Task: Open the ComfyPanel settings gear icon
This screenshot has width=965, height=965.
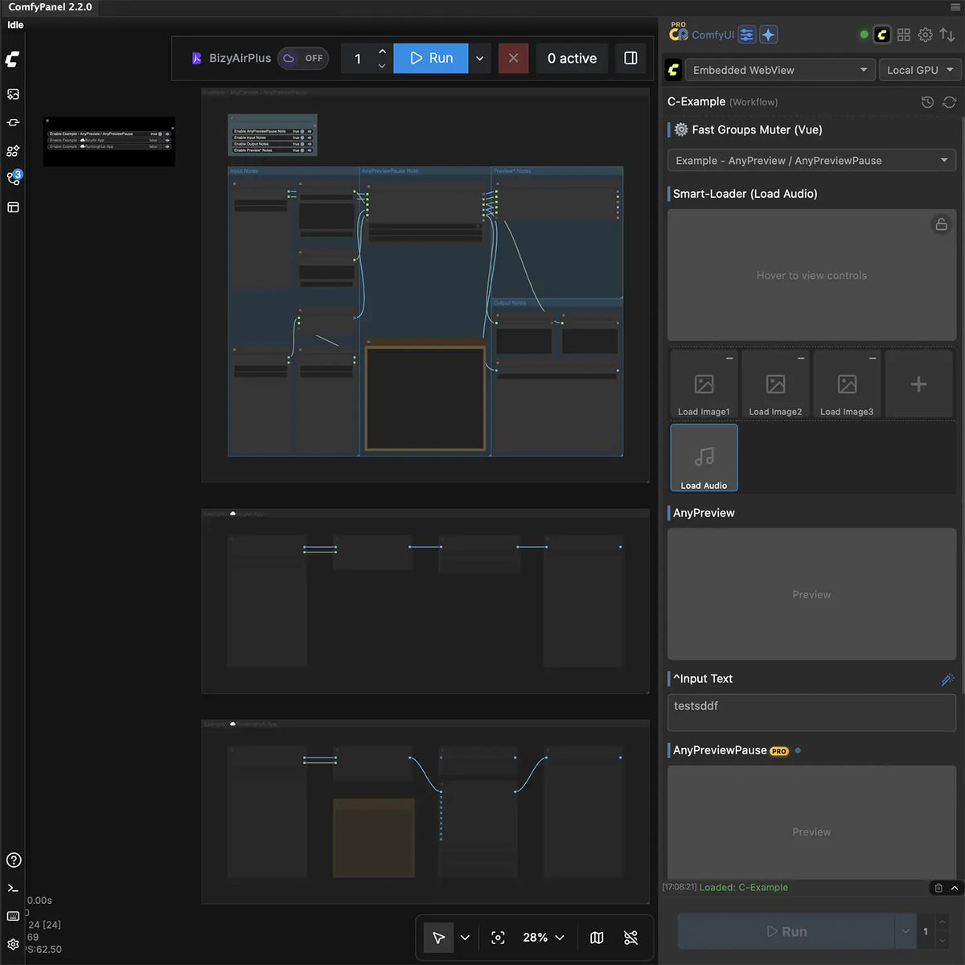Action: tap(926, 35)
